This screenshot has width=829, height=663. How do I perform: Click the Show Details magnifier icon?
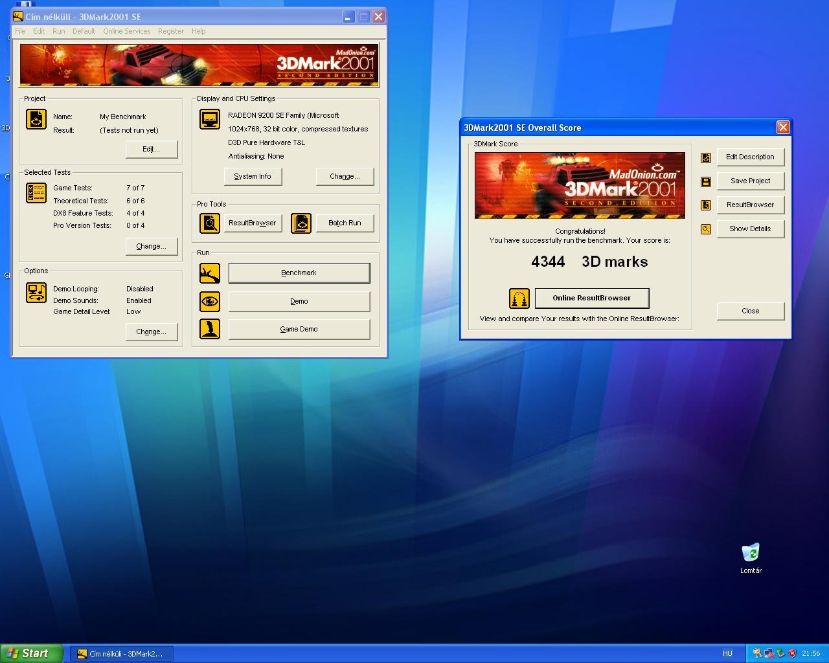pos(706,229)
